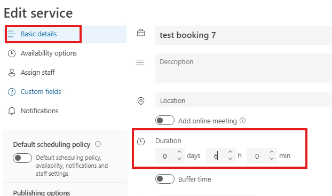332x196 pixels.
Task: Click the Notifications bell icon
Action: [x=12, y=111]
